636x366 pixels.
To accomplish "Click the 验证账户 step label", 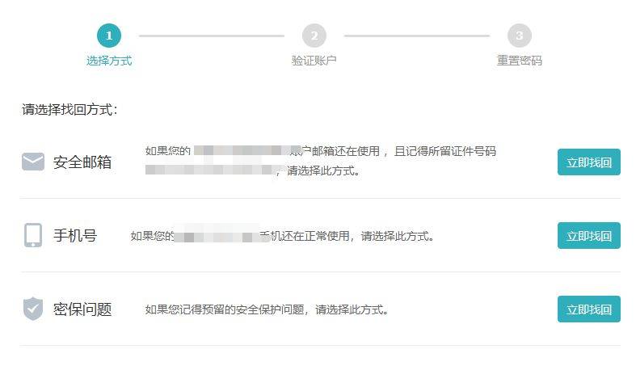I will click(x=314, y=61).
